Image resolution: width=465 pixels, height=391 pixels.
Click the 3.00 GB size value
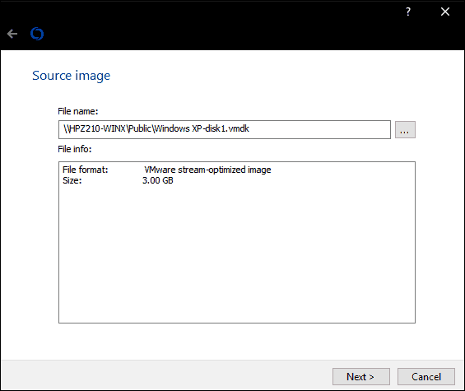158,180
